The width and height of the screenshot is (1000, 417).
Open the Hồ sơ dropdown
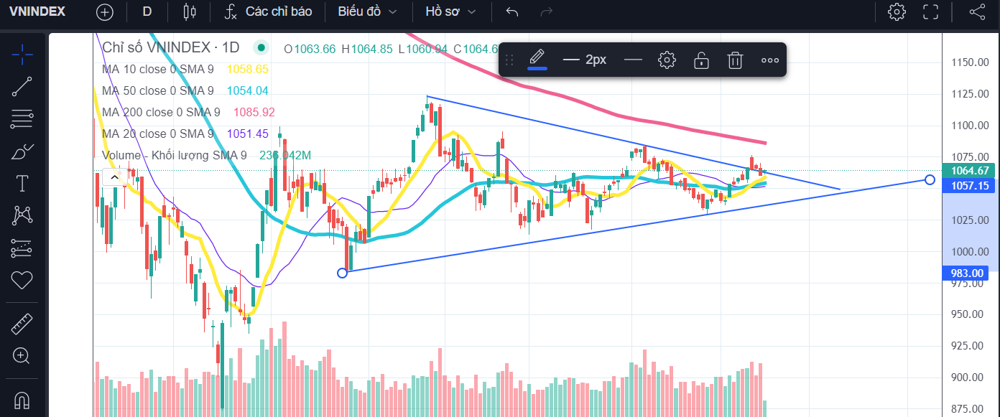pyautogui.click(x=450, y=11)
